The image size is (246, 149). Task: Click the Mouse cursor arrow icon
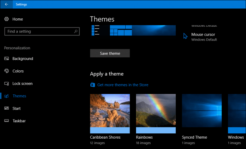[x=185, y=36]
